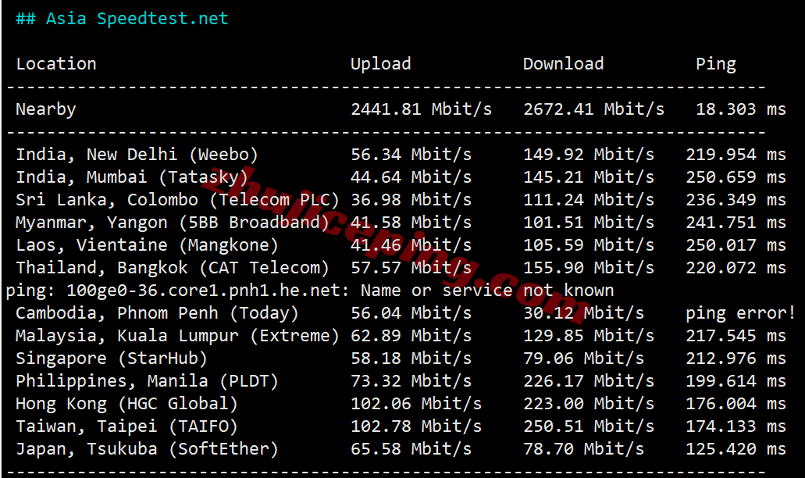Image resolution: width=805 pixels, height=478 pixels.
Task: Click Hong Kong ping 176.004 ms
Action: coord(736,404)
